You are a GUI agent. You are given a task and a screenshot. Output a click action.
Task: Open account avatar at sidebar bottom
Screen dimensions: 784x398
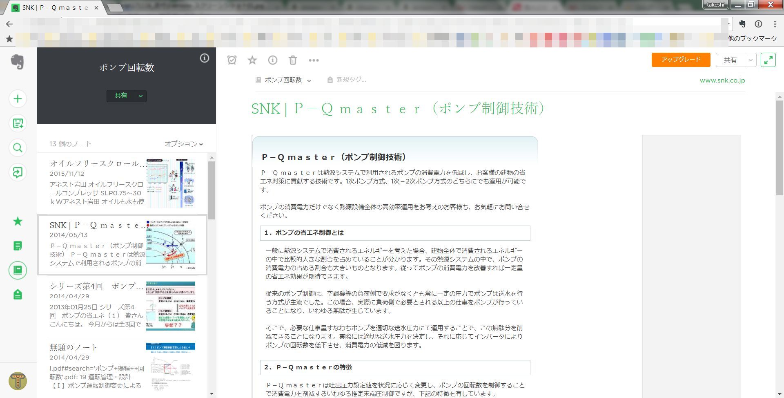18,381
